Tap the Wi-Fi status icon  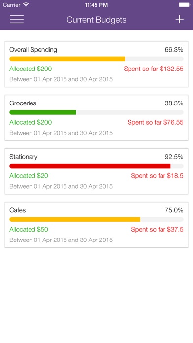click(x=26, y=5)
